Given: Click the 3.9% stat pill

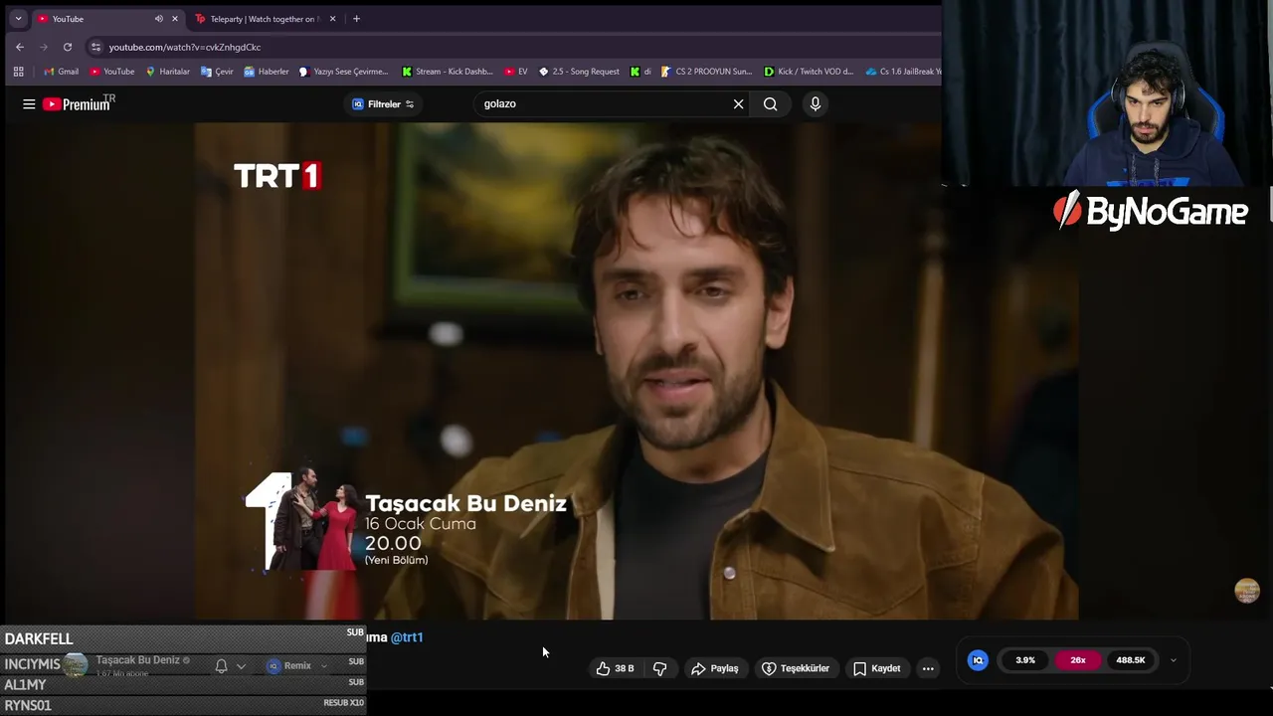Looking at the screenshot, I should click(1025, 660).
